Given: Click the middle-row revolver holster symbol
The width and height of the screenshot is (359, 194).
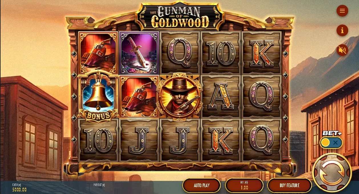Looking at the screenshot, I should pos(139,97).
